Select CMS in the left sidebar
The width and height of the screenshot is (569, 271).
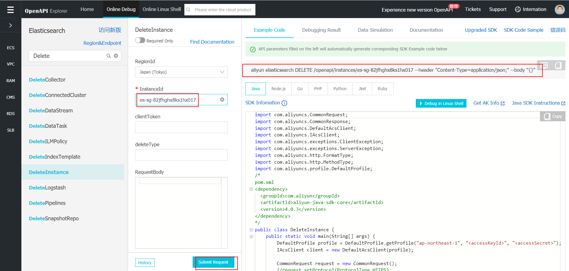11,97
